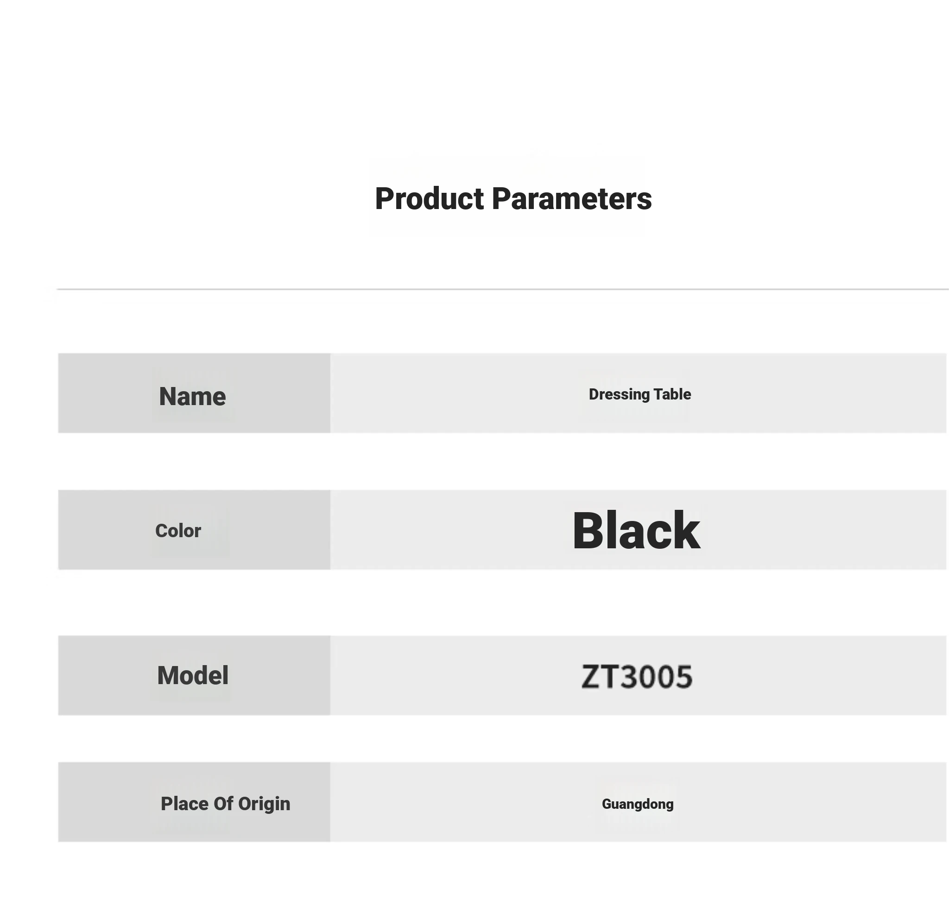Click the word Dressing in Name row

point(619,395)
